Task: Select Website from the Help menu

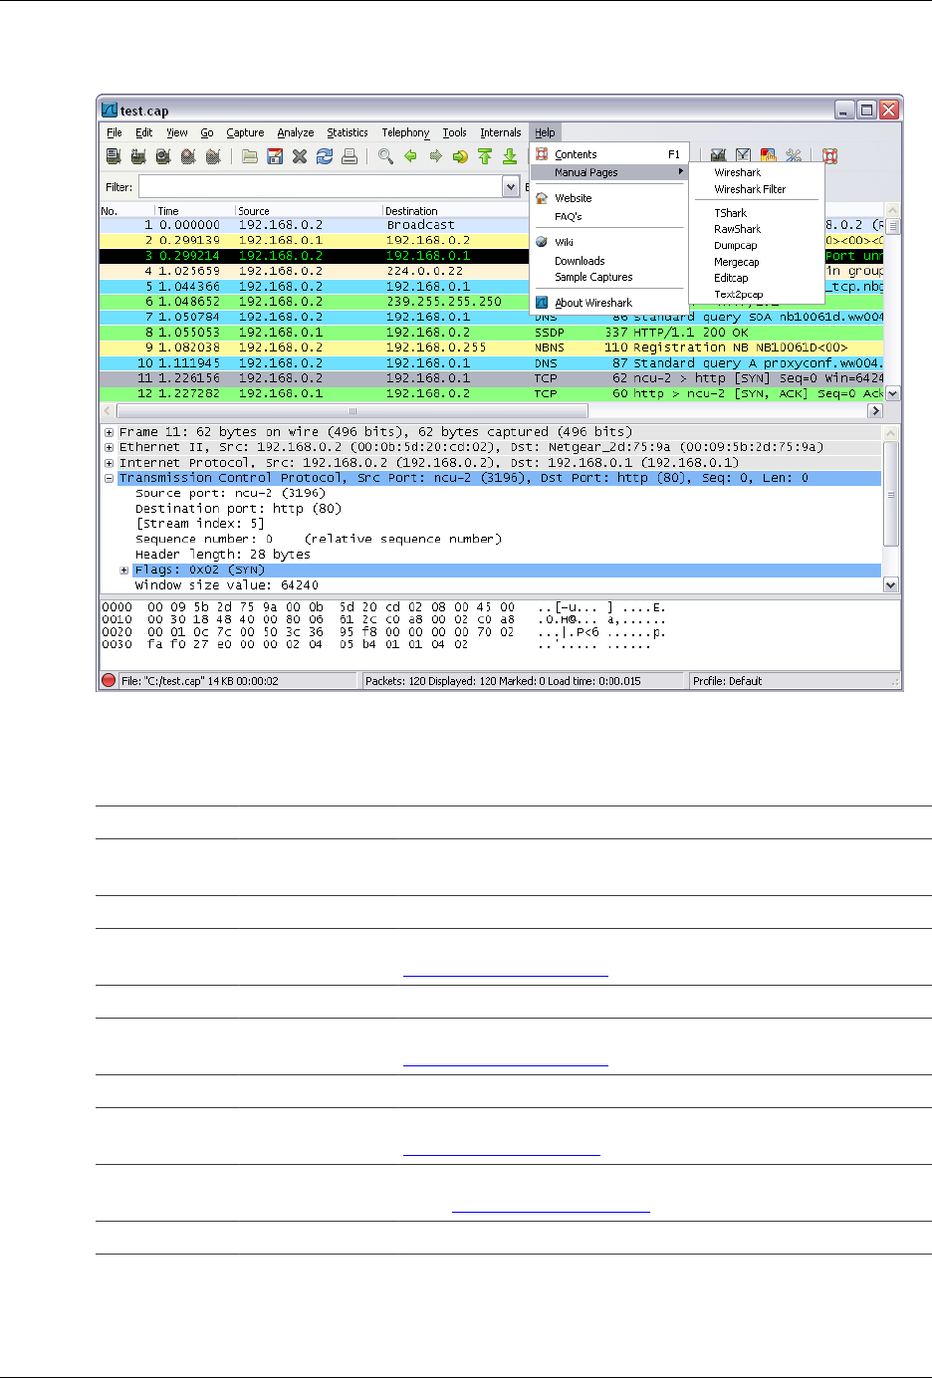Action: pos(608,198)
